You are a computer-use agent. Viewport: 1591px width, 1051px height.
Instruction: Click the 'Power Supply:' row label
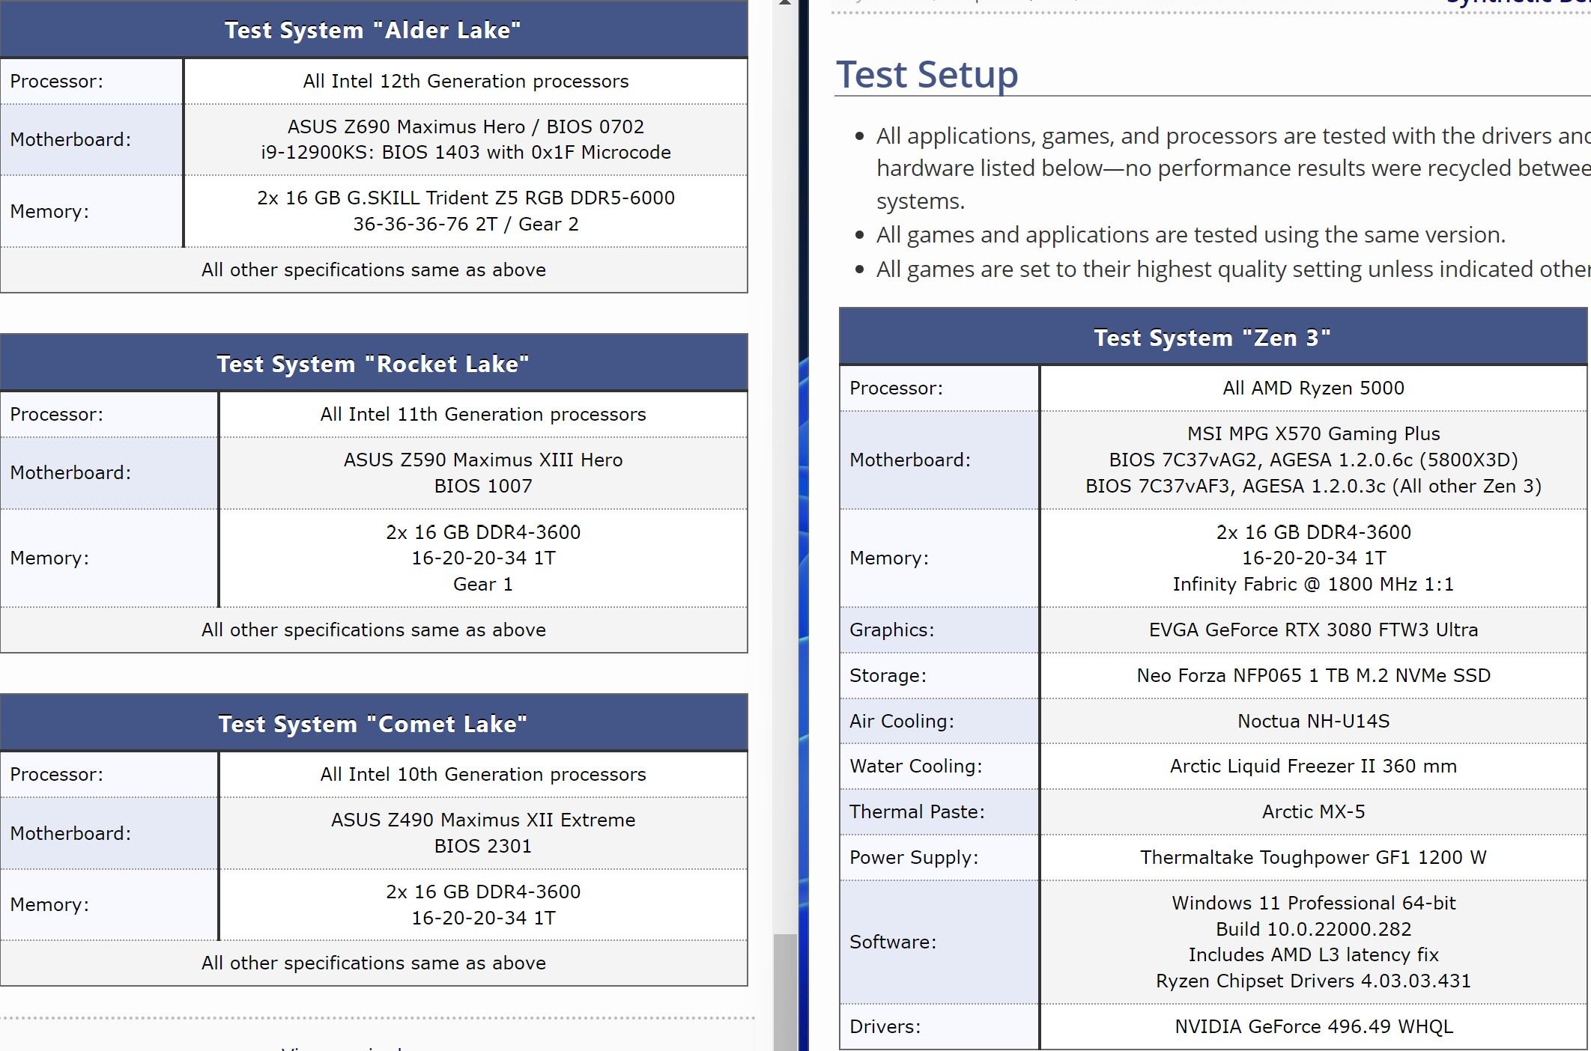914,857
